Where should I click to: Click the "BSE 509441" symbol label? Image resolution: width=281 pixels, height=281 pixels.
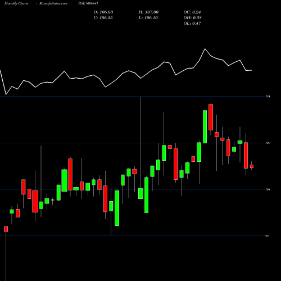(x=88, y=3)
